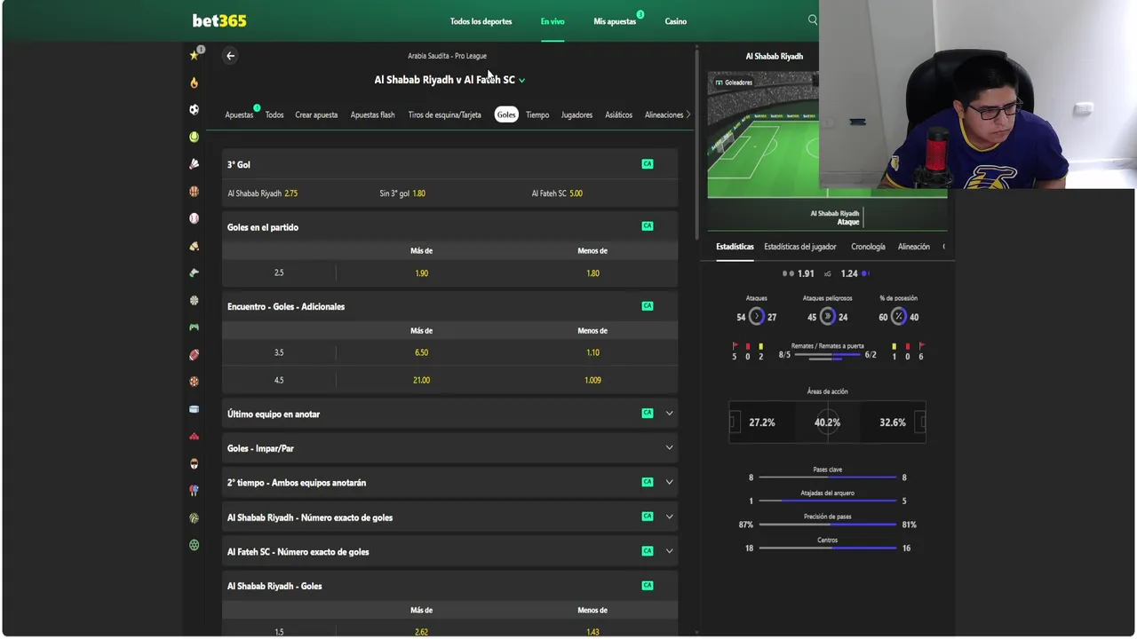Select Más de 2.5 goles at 1.90
Viewport: 1137px width, 639px height.
(422, 273)
